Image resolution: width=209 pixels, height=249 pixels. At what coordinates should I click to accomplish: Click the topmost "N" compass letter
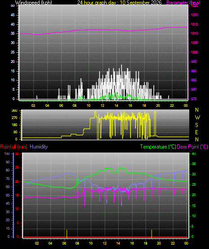tap(197, 110)
